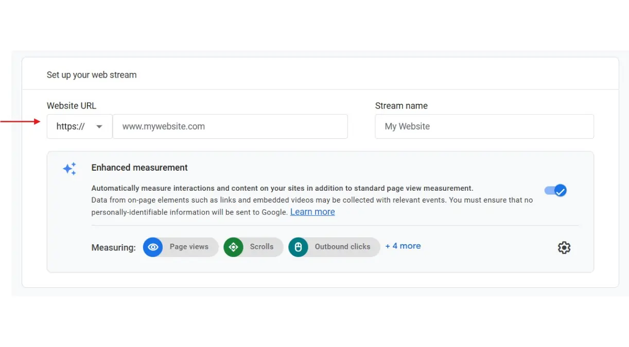The width and height of the screenshot is (629, 347).
Task: Click the 'Stream name' field label
Action: click(401, 106)
